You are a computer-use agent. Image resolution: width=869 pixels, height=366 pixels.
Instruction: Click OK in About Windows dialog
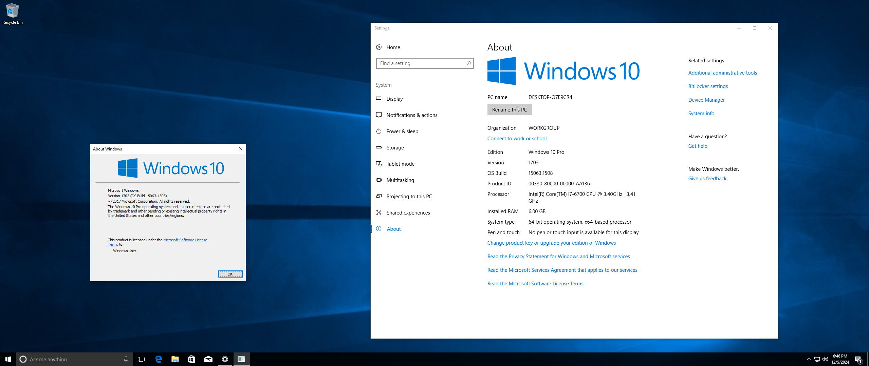coord(230,274)
